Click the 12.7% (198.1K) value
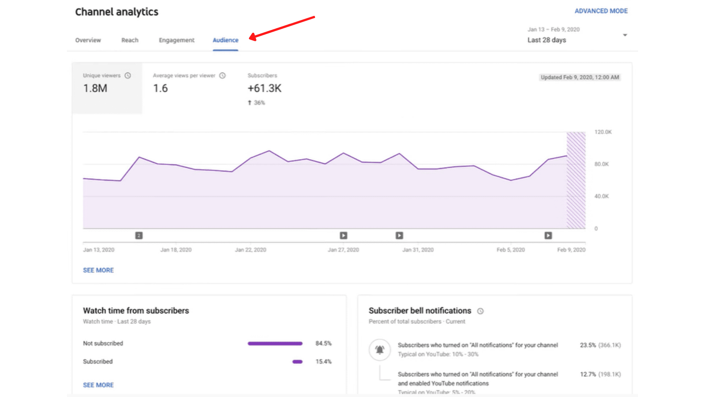Image resolution: width=705 pixels, height=397 pixels. pos(600,374)
